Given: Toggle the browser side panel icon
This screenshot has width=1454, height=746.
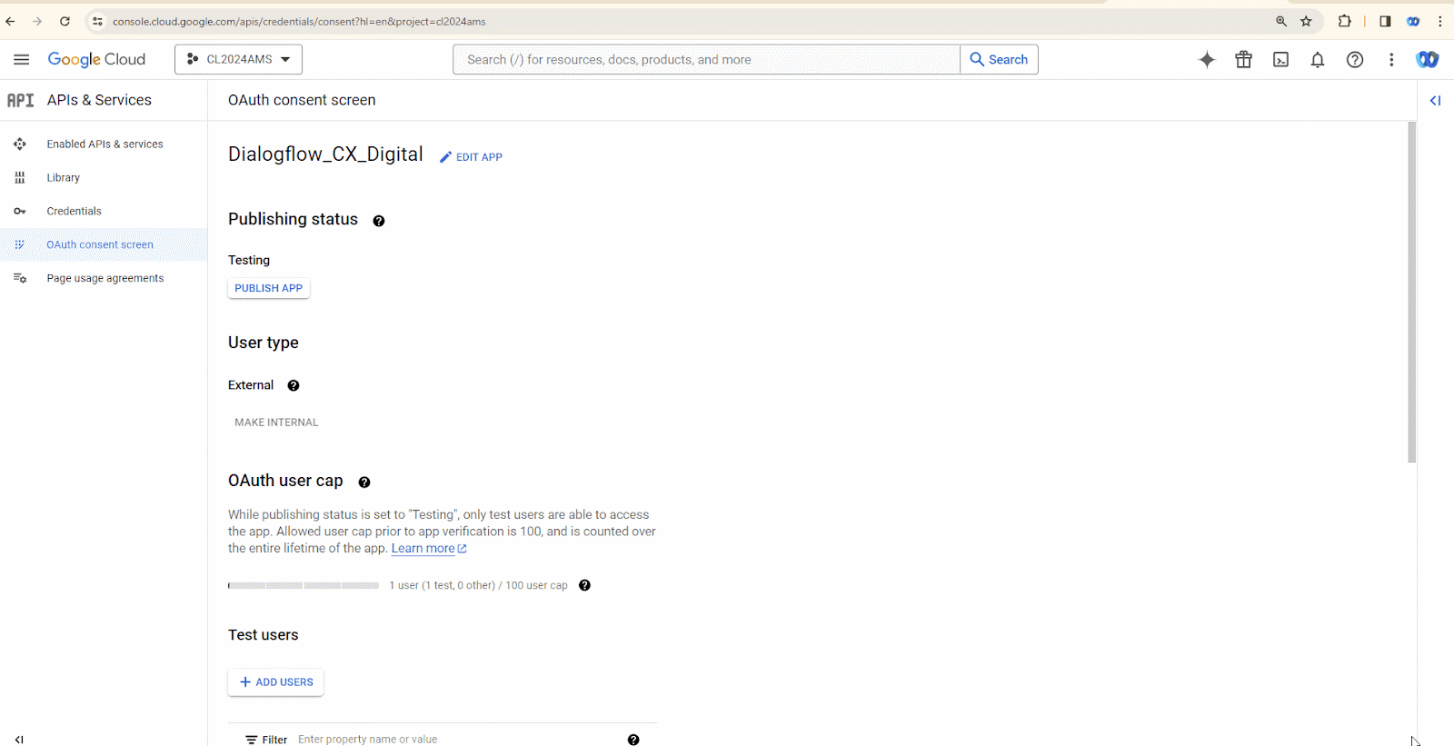Looking at the screenshot, I should tap(1385, 21).
